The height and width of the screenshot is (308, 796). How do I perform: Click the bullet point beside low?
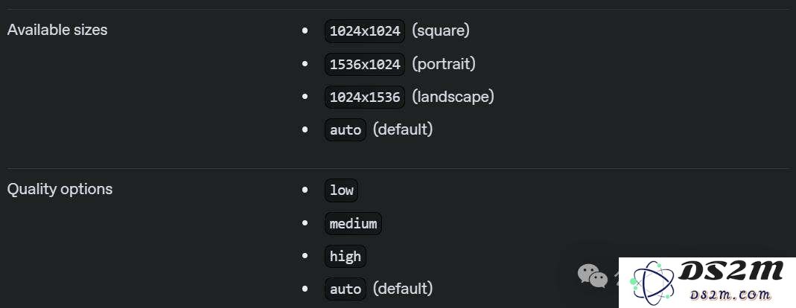coord(305,190)
